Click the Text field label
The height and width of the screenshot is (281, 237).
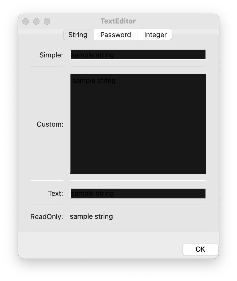point(55,193)
